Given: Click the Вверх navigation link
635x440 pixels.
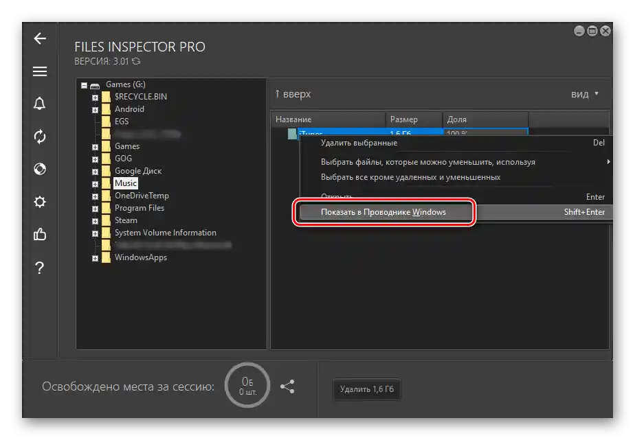Looking at the screenshot, I should [x=293, y=94].
